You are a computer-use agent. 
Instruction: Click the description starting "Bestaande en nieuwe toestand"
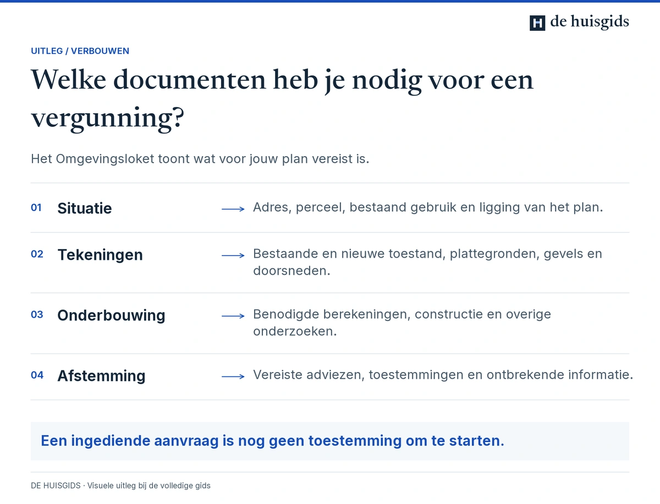[x=427, y=262]
